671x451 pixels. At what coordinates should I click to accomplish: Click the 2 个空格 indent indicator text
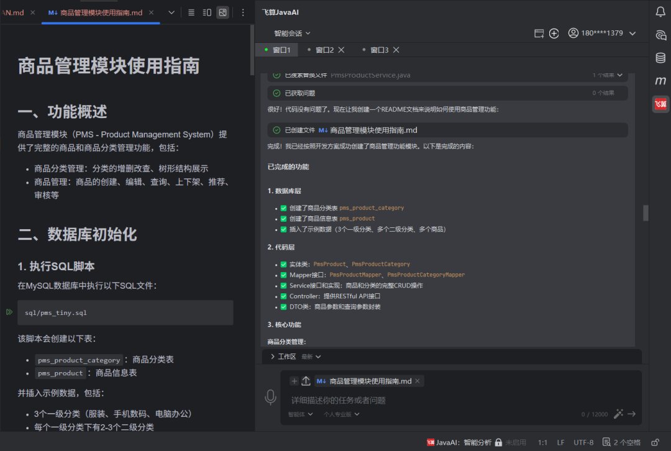tap(627, 442)
